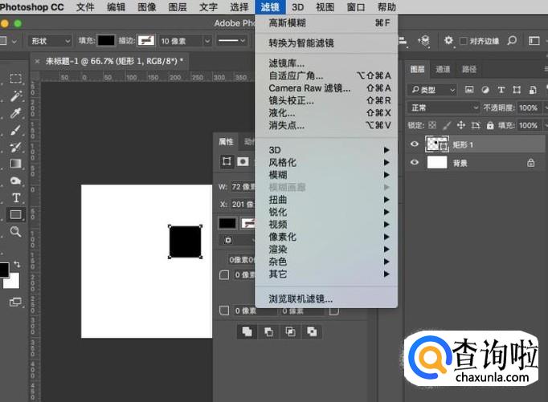Choose the Gradient tool

[15, 164]
